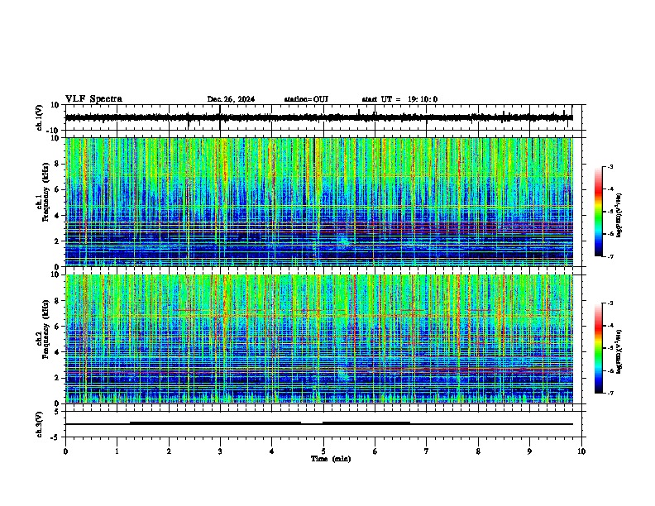Click the ch.1(V) waveform axis label

[40, 117]
